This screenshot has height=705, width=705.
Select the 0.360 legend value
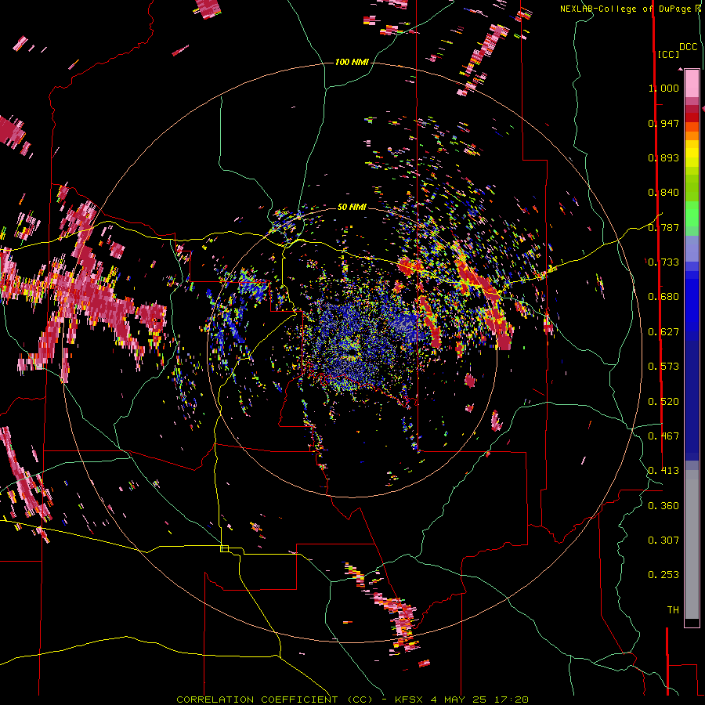663,506
